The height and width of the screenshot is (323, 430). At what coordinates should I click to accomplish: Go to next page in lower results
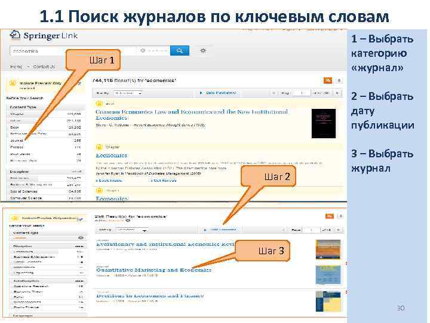pyautogui.click(x=339, y=230)
